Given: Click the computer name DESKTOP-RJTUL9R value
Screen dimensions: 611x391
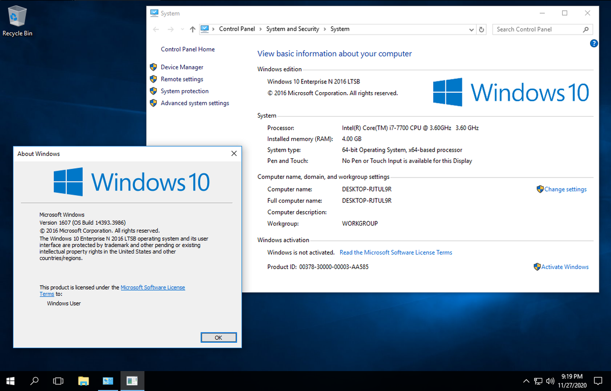Looking at the screenshot, I should click(367, 189).
